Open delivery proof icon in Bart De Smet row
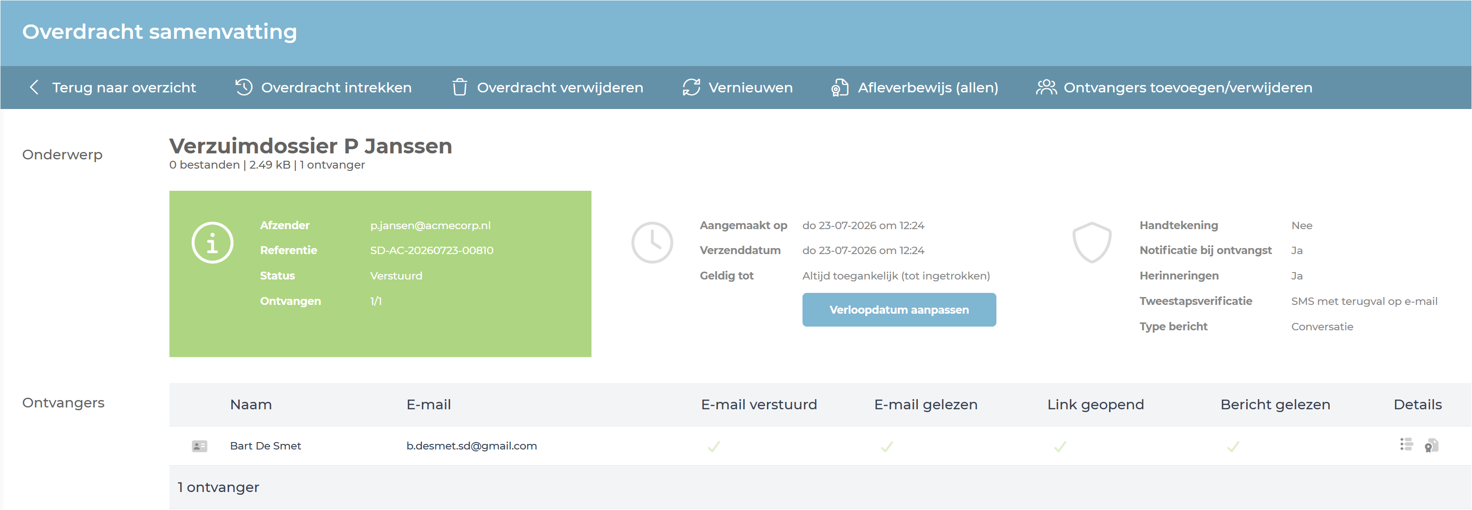Image resolution: width=1472 pixels, height=510 pixels. [x=1431, y=445]
